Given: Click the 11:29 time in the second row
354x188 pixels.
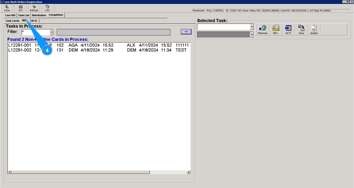Looking at the screenshot, I should pos(108,50).
